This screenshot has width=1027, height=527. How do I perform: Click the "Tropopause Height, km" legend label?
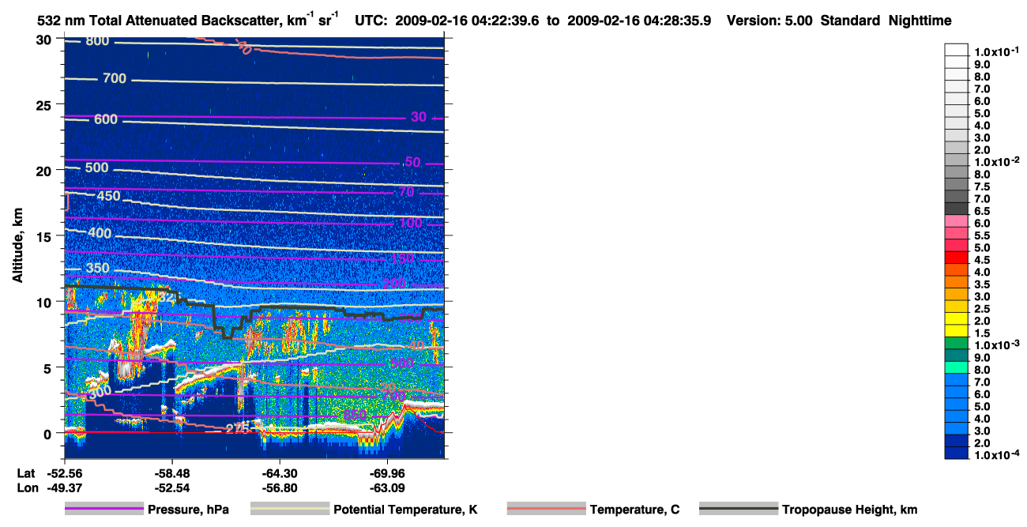pyautogui.click(x=849, y=510)
